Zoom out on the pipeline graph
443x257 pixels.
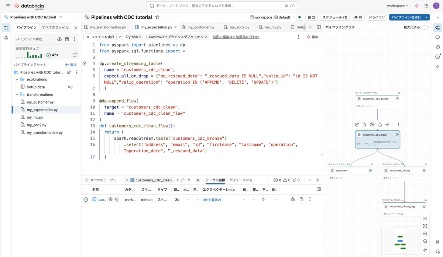425,241
